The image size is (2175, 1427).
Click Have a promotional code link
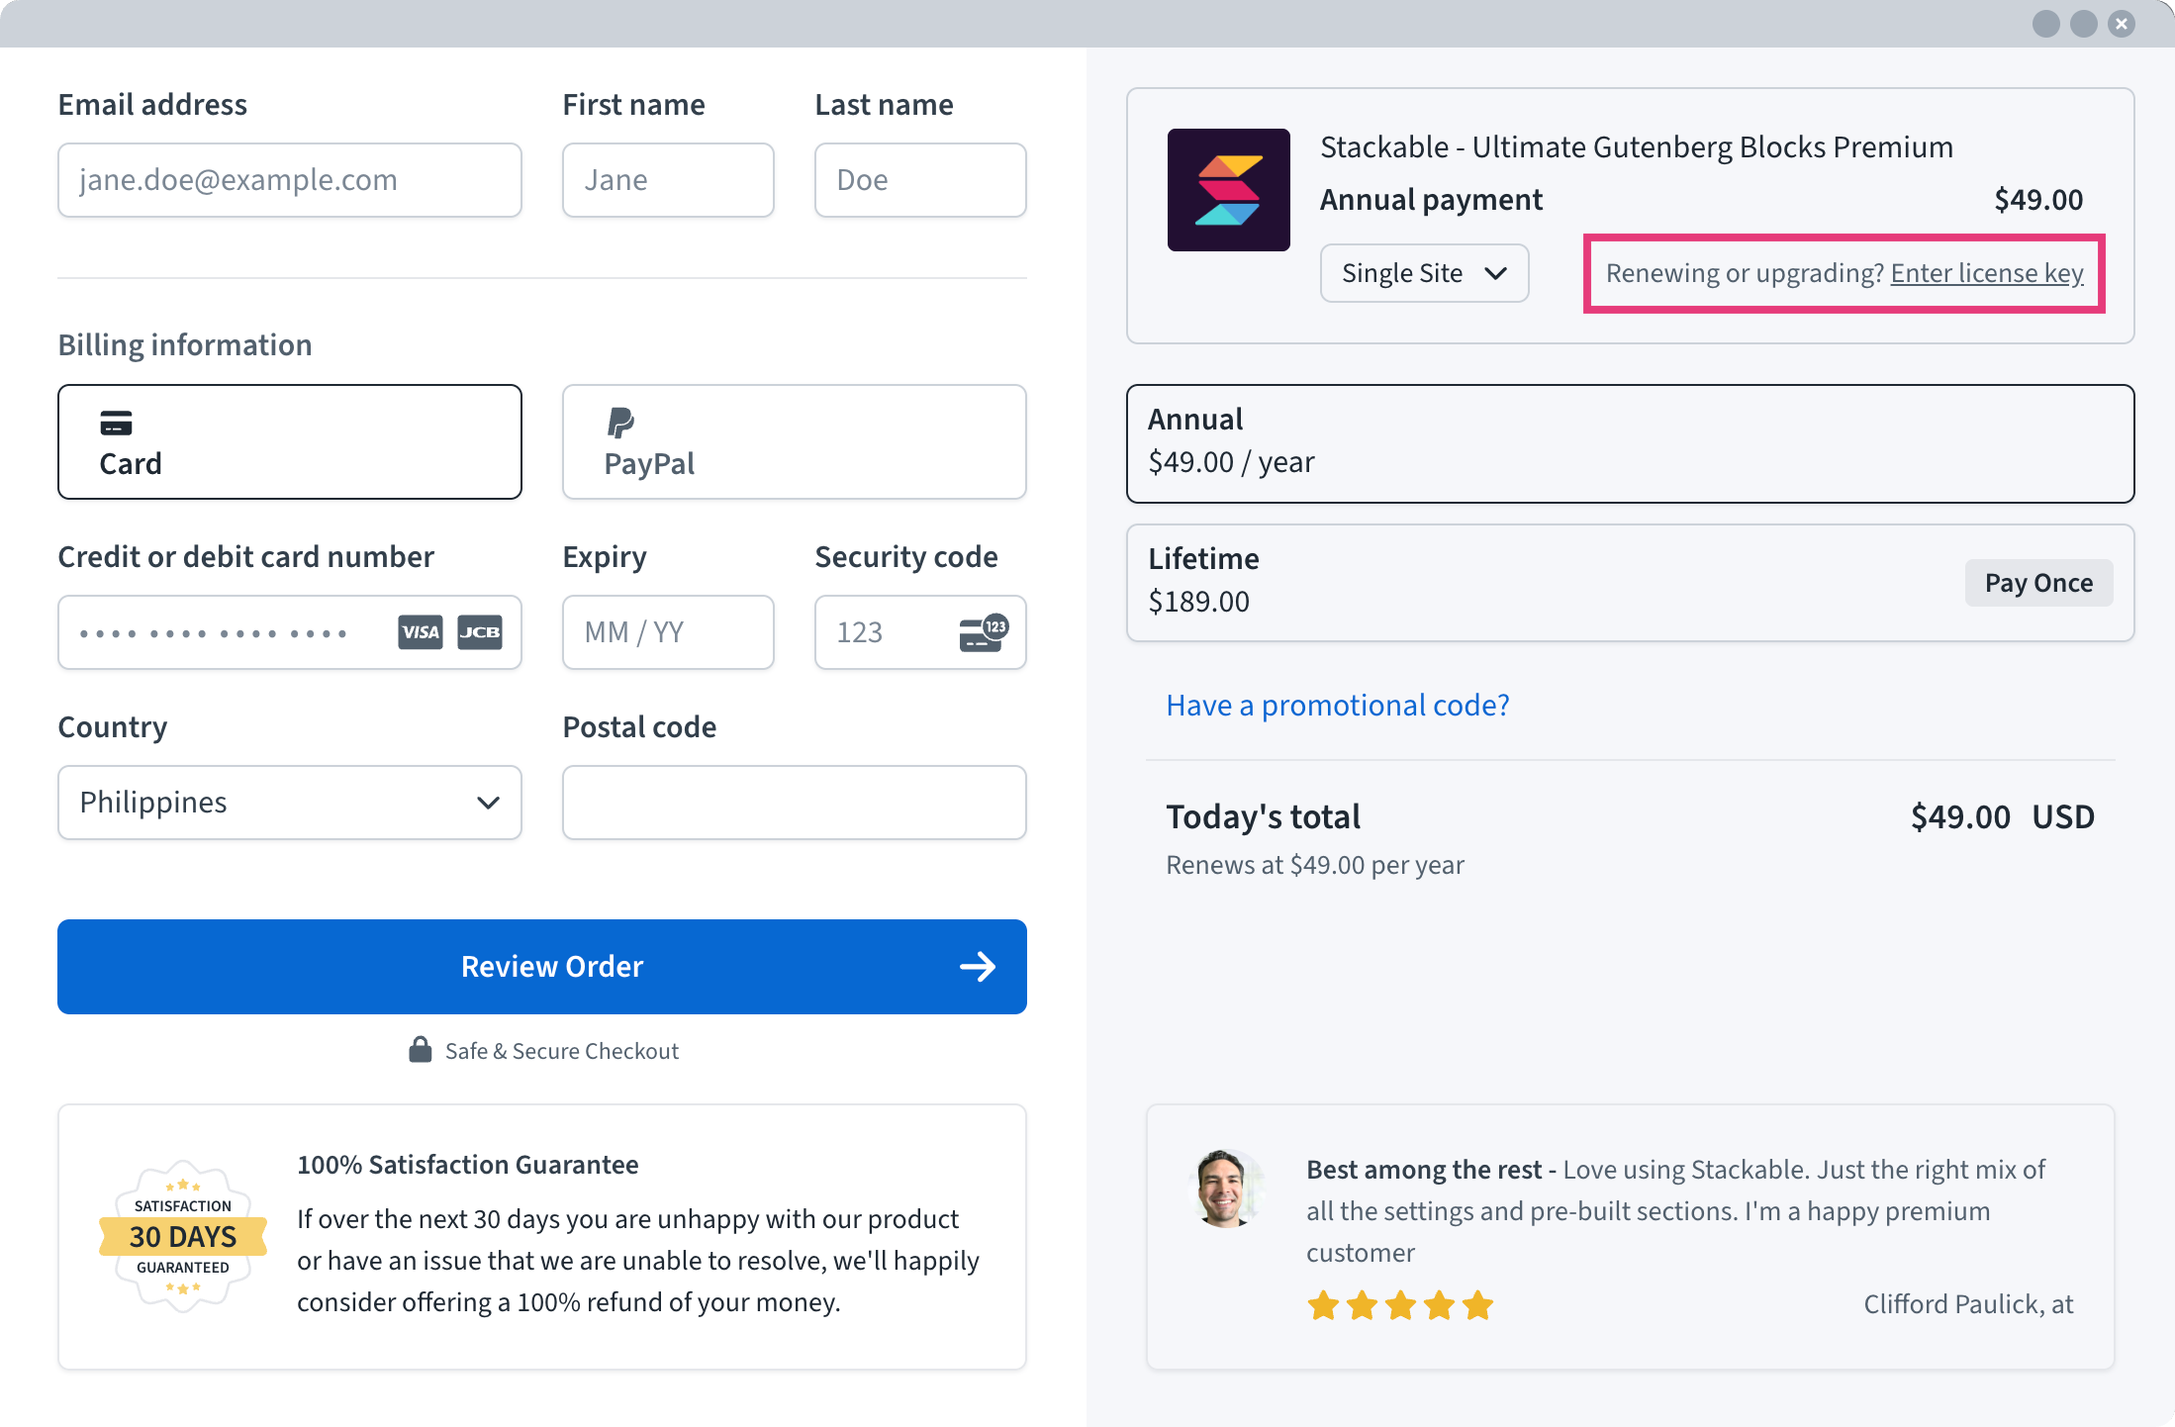click(x=1337, y=706)
